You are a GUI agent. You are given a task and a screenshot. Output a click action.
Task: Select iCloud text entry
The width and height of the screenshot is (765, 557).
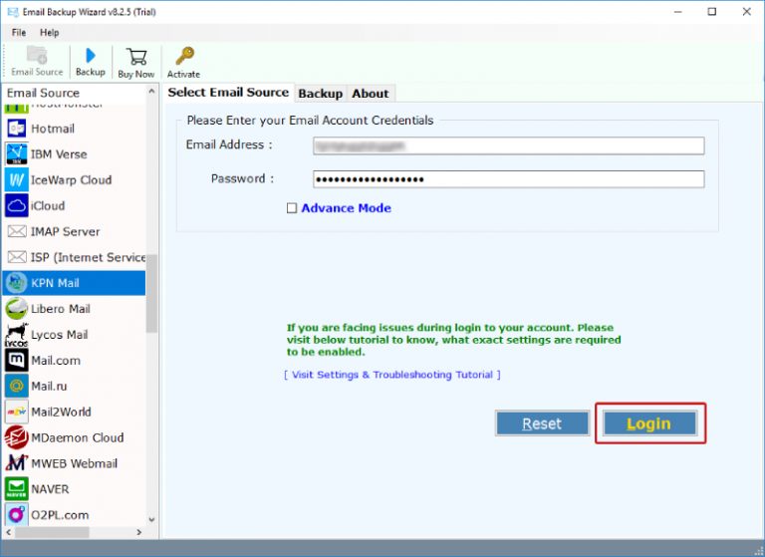pos(48,206)
